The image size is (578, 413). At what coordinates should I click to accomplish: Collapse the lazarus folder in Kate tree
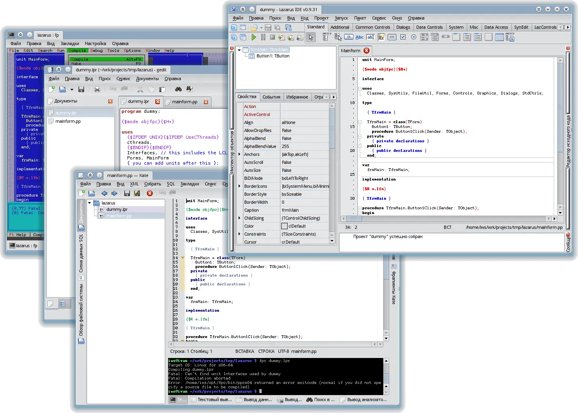point(90,203)
